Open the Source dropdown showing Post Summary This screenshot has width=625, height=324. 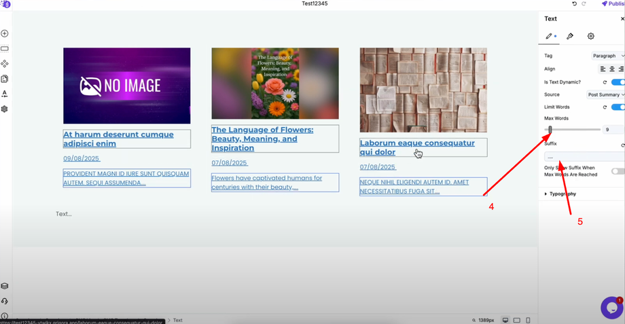pyautogui.click(x=605, y=94)
